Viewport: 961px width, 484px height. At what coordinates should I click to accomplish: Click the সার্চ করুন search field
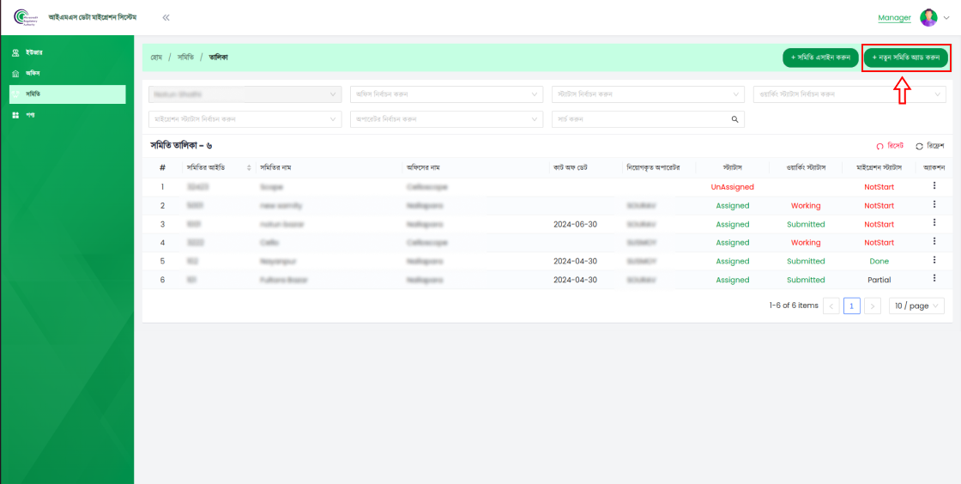pyautogui.click(x=639, y=119)
